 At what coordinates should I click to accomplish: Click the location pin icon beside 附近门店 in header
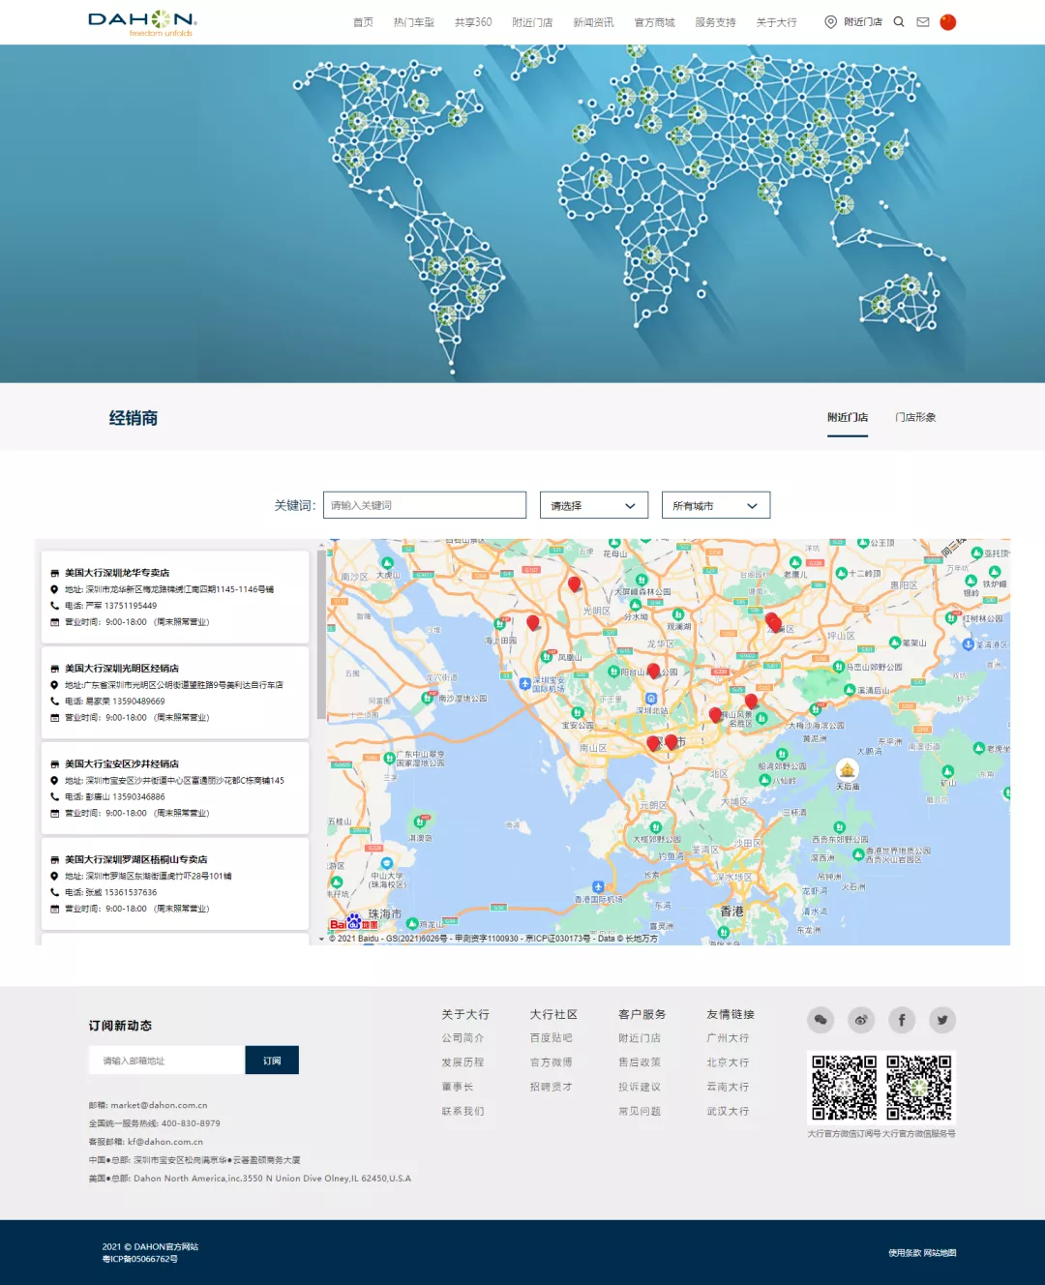[x=830, y=22]
